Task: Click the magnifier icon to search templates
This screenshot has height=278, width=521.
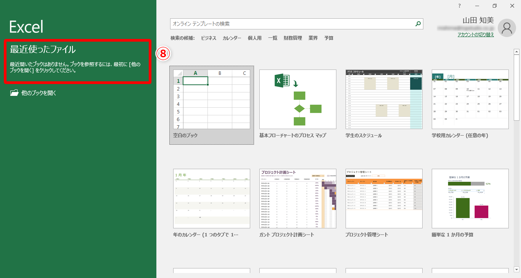Action: pos(418,24)
